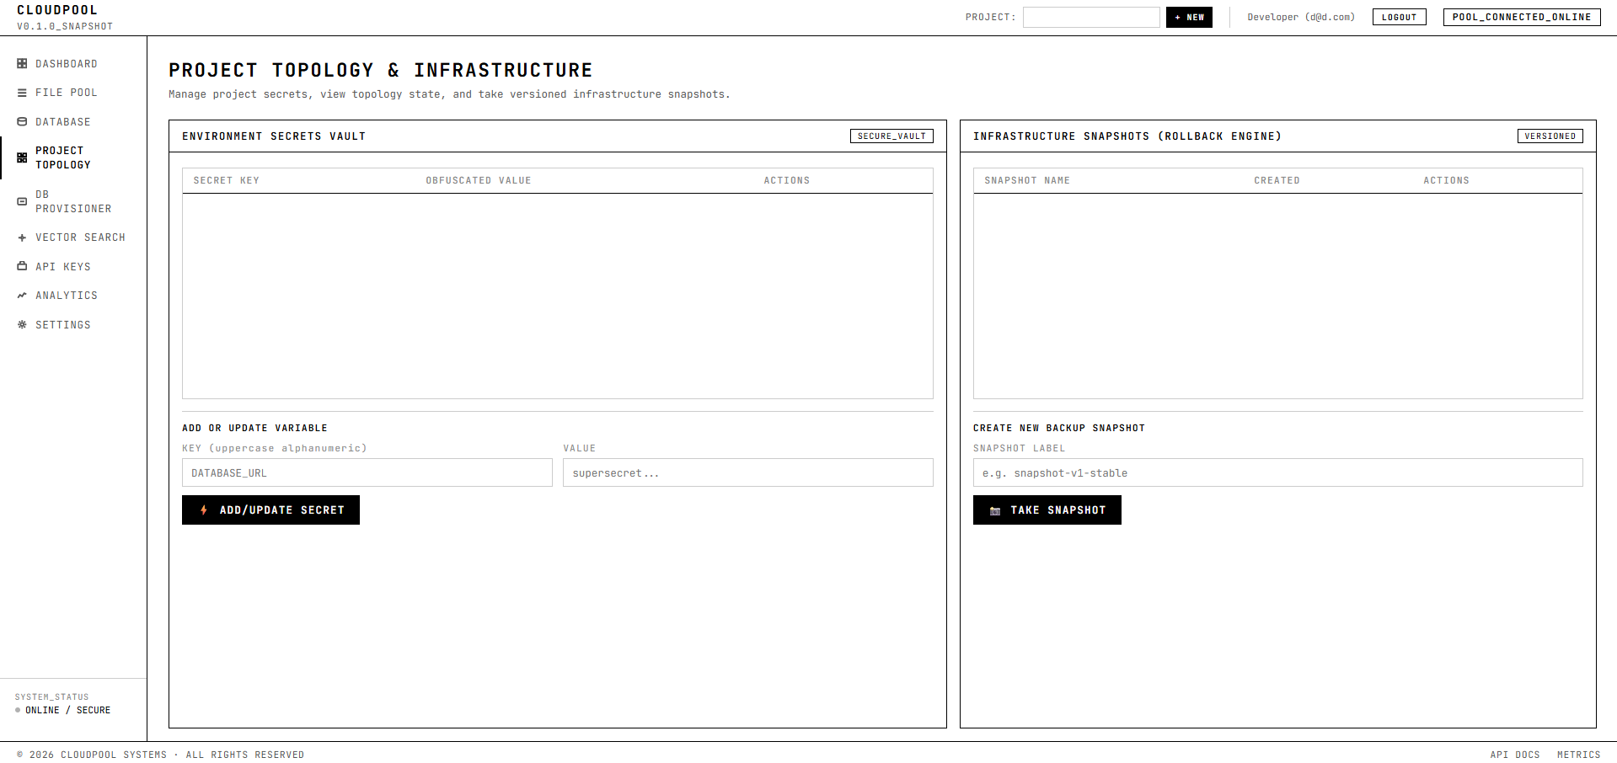
Task: Click the 'Manage project secrets' description text
Action: 449,94
